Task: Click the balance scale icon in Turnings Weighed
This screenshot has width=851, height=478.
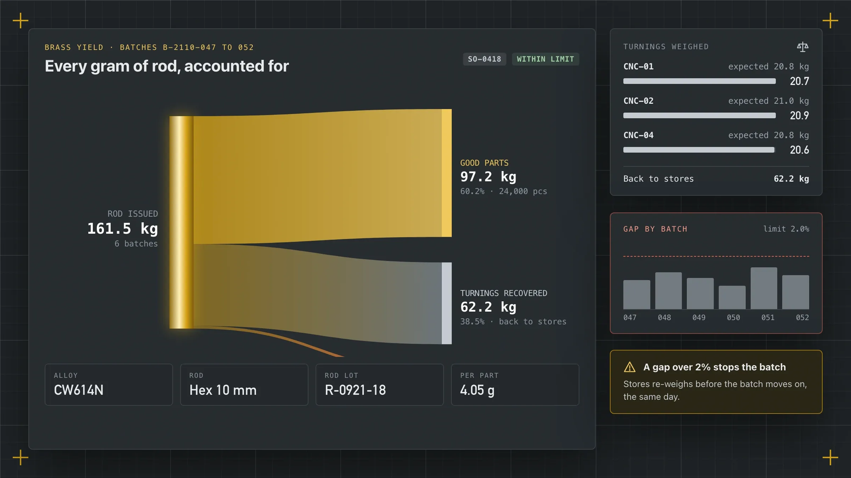Action: pyautogui.click(x=802, y=47)
